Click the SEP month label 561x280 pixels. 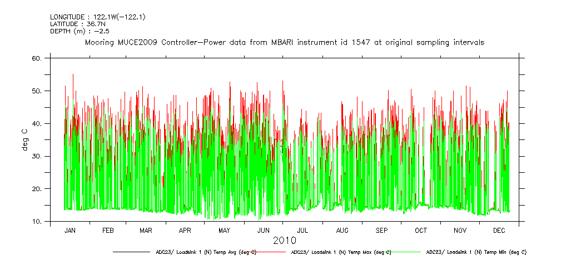click(x=382, y=230)
